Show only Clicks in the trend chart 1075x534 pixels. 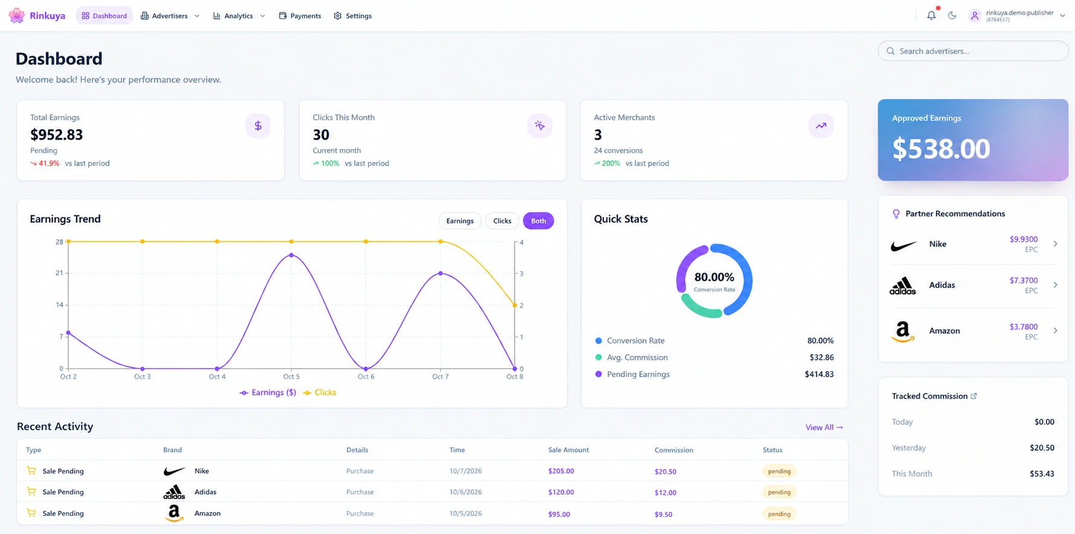502,221
